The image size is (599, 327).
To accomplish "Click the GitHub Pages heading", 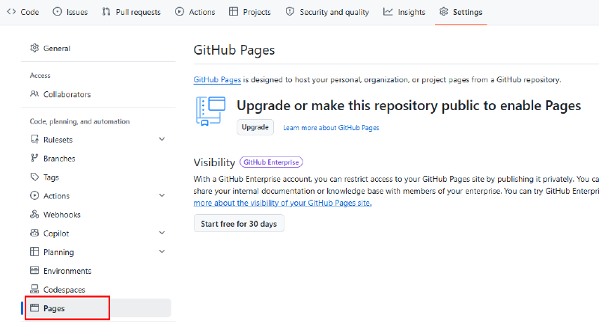I will pyautogui.click(x=234, y=50).
